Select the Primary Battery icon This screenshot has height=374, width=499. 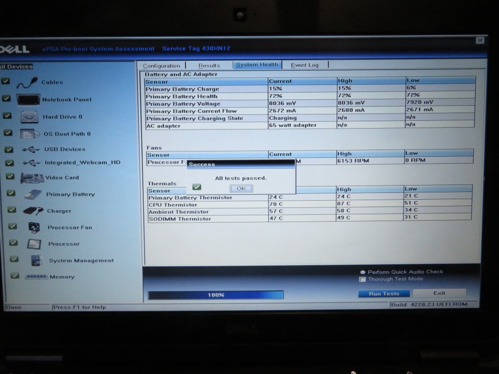pyautogui.click(x=33, y=194)
